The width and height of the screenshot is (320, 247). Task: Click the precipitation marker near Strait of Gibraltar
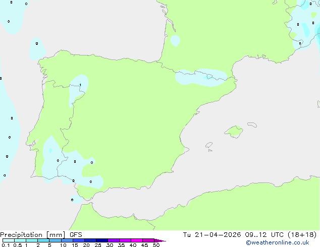click(72, 200)
